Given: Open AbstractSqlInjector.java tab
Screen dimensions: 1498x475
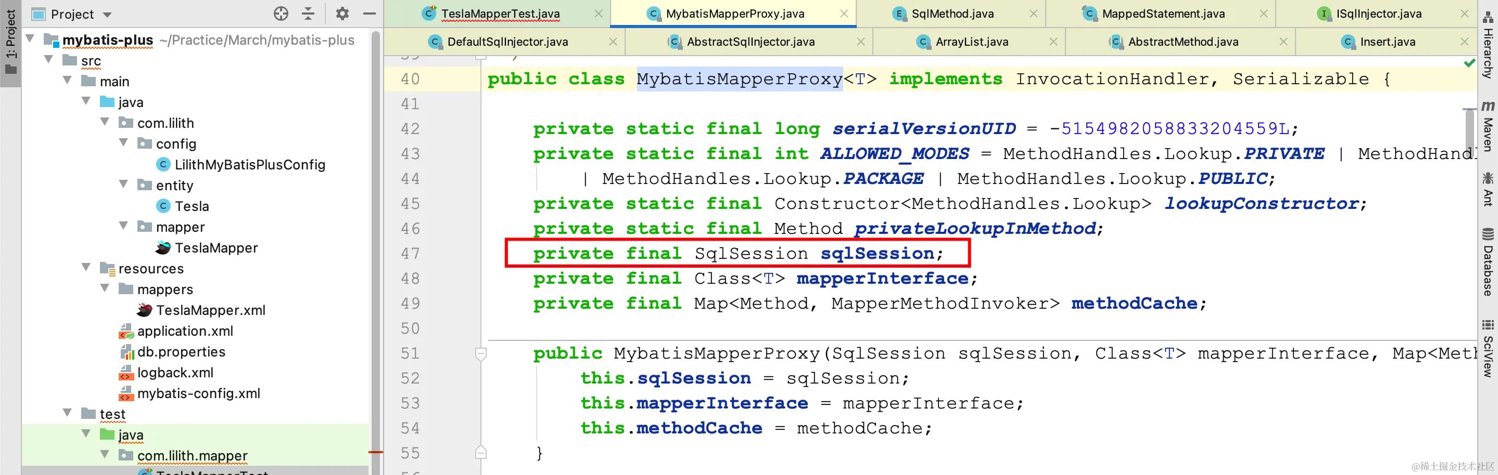Looking at the screenshot, I should pos(750,42).
